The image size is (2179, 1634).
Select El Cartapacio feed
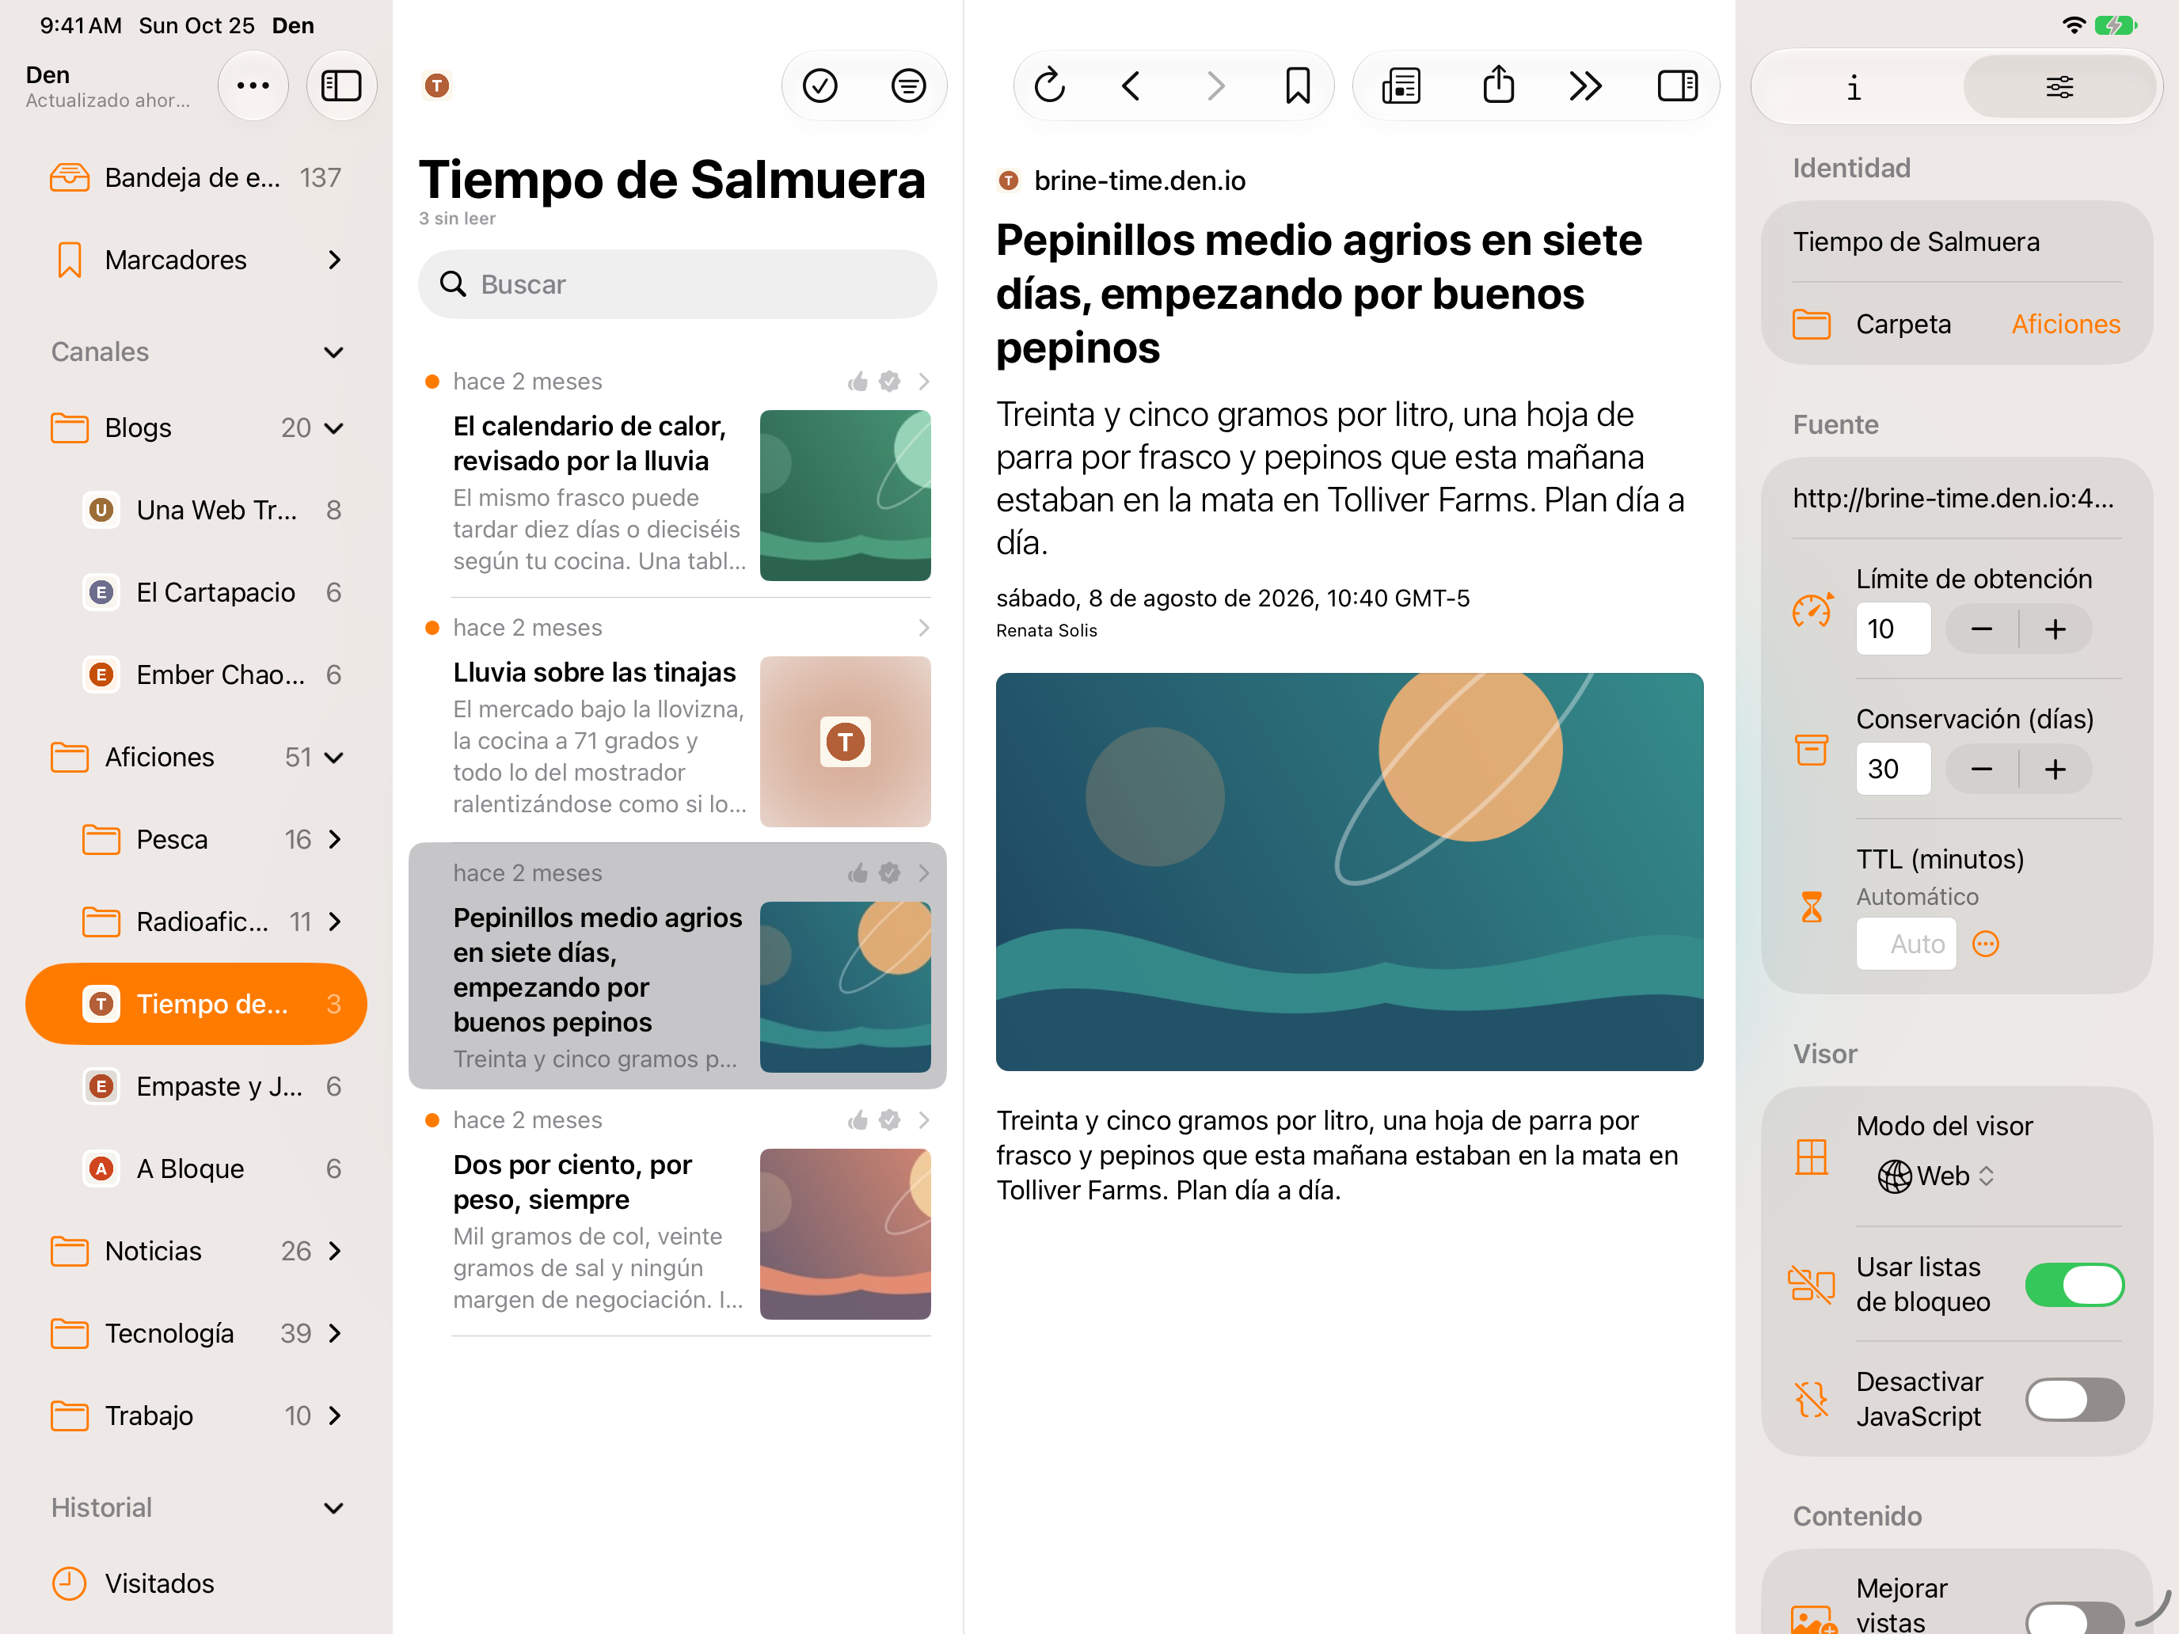click(x=197, y=592)
